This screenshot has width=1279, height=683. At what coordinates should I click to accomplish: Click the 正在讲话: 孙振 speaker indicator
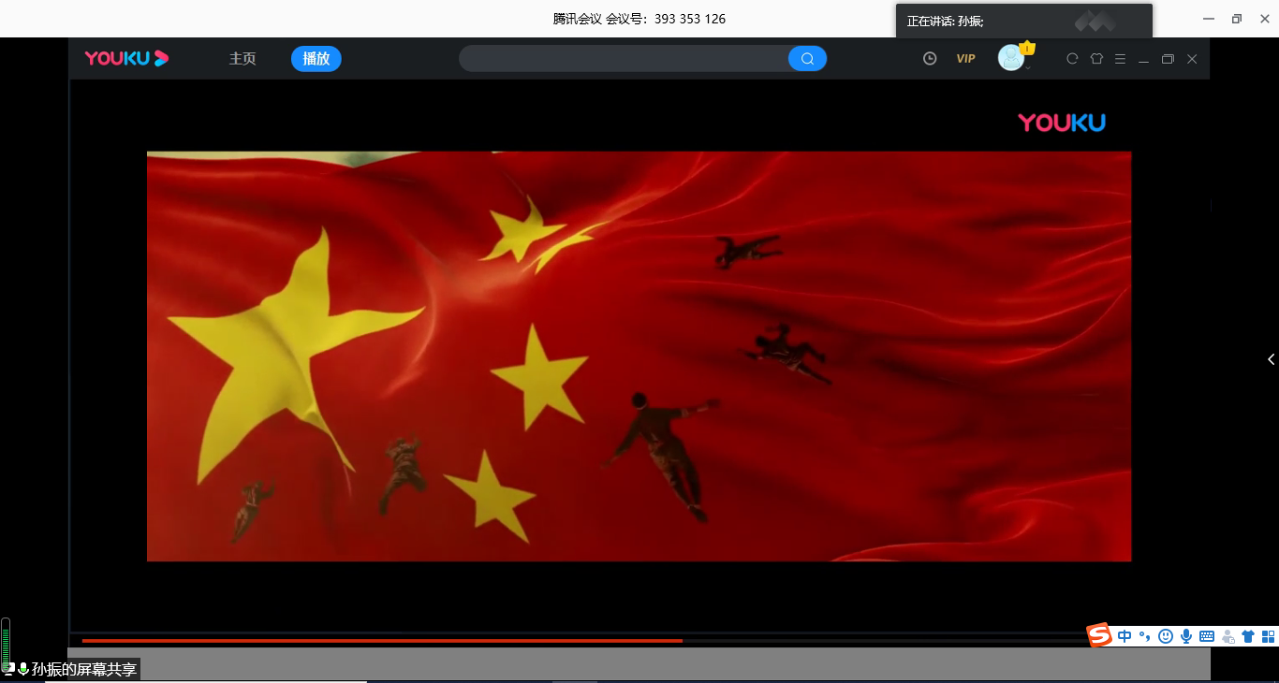pyautogui.click(x=945, y=21)
